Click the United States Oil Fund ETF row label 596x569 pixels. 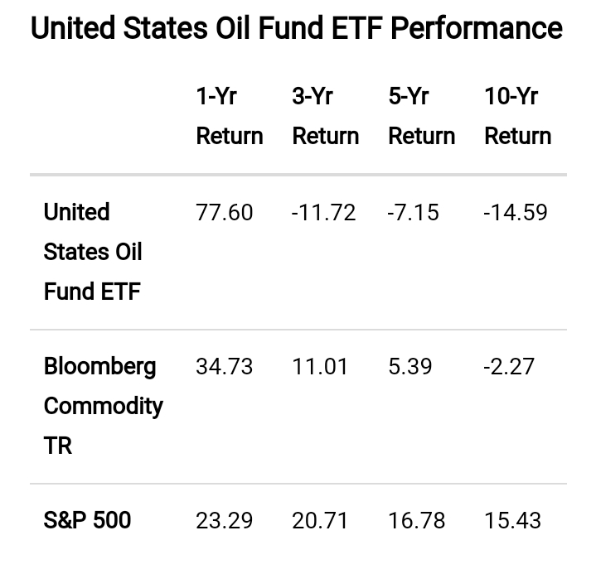coord(93,252)
